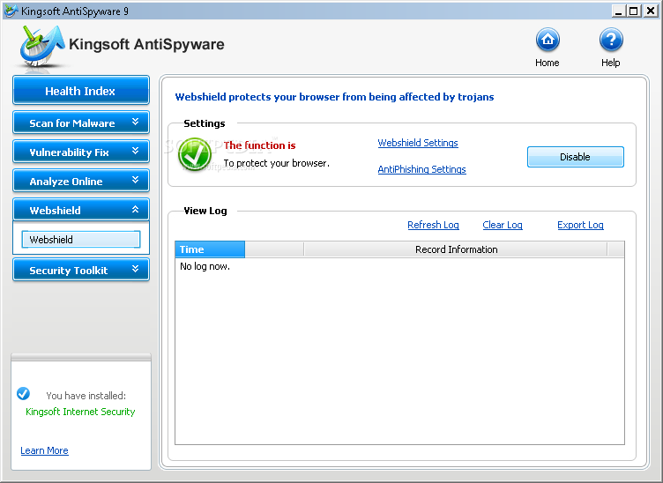
Task: Collapse the Webshield section
Action: (x=81, y=210)
